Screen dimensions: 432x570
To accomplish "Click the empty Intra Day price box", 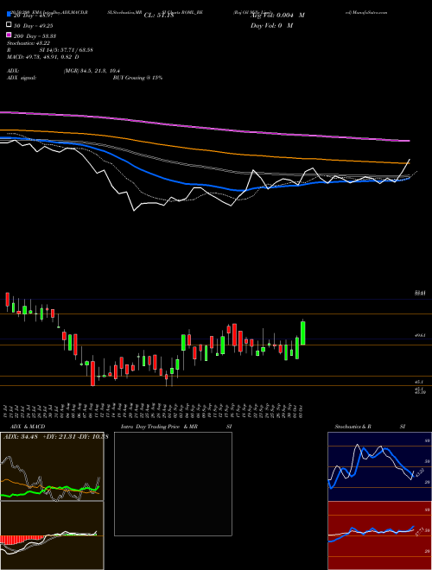I will click(173, 484).
